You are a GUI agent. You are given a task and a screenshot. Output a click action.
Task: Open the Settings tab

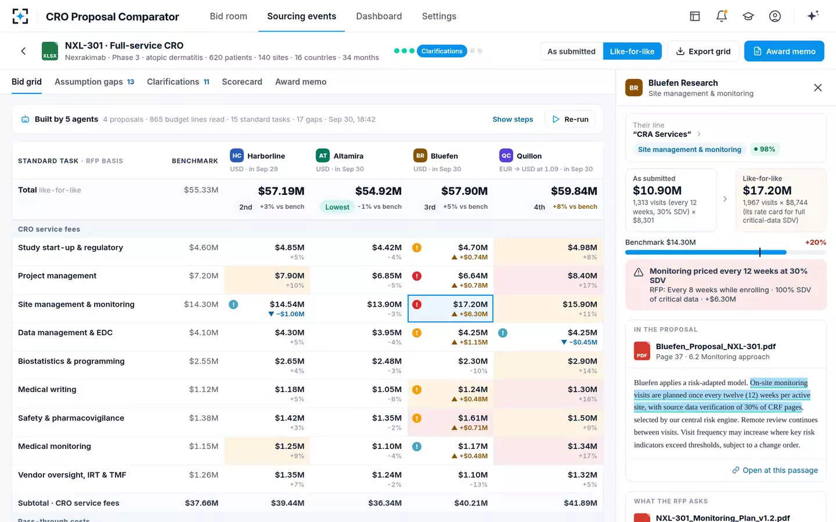tap(439, 16)
